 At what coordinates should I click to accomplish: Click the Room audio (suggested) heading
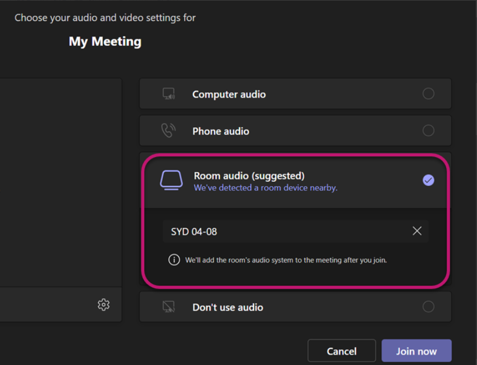[x=249, y=175]
